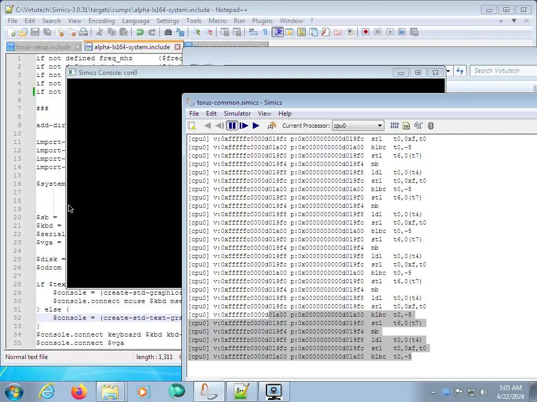Stop macro recording in Notepad++ toolbar
This screenshot has width=537, height=402.
coord(378,32)
